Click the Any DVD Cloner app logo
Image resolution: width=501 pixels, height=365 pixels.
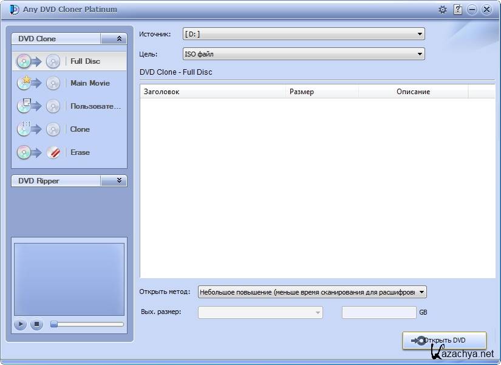pos(14,9)
